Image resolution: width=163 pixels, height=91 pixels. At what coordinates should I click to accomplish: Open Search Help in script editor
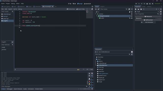[80, 9]
